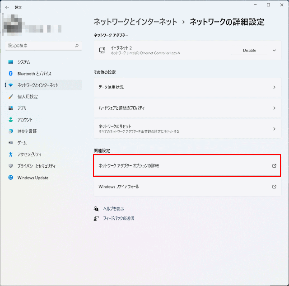The height and width of the screenshot is (286, 289).
Task: Click feedback icon beside フィードバックの送信
Action: click(x=96, y=219)
